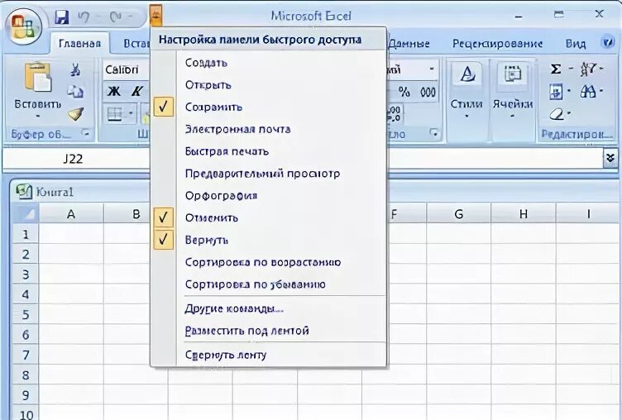
Task: Expand the formula bar chevron
Action: click(610, 158)
